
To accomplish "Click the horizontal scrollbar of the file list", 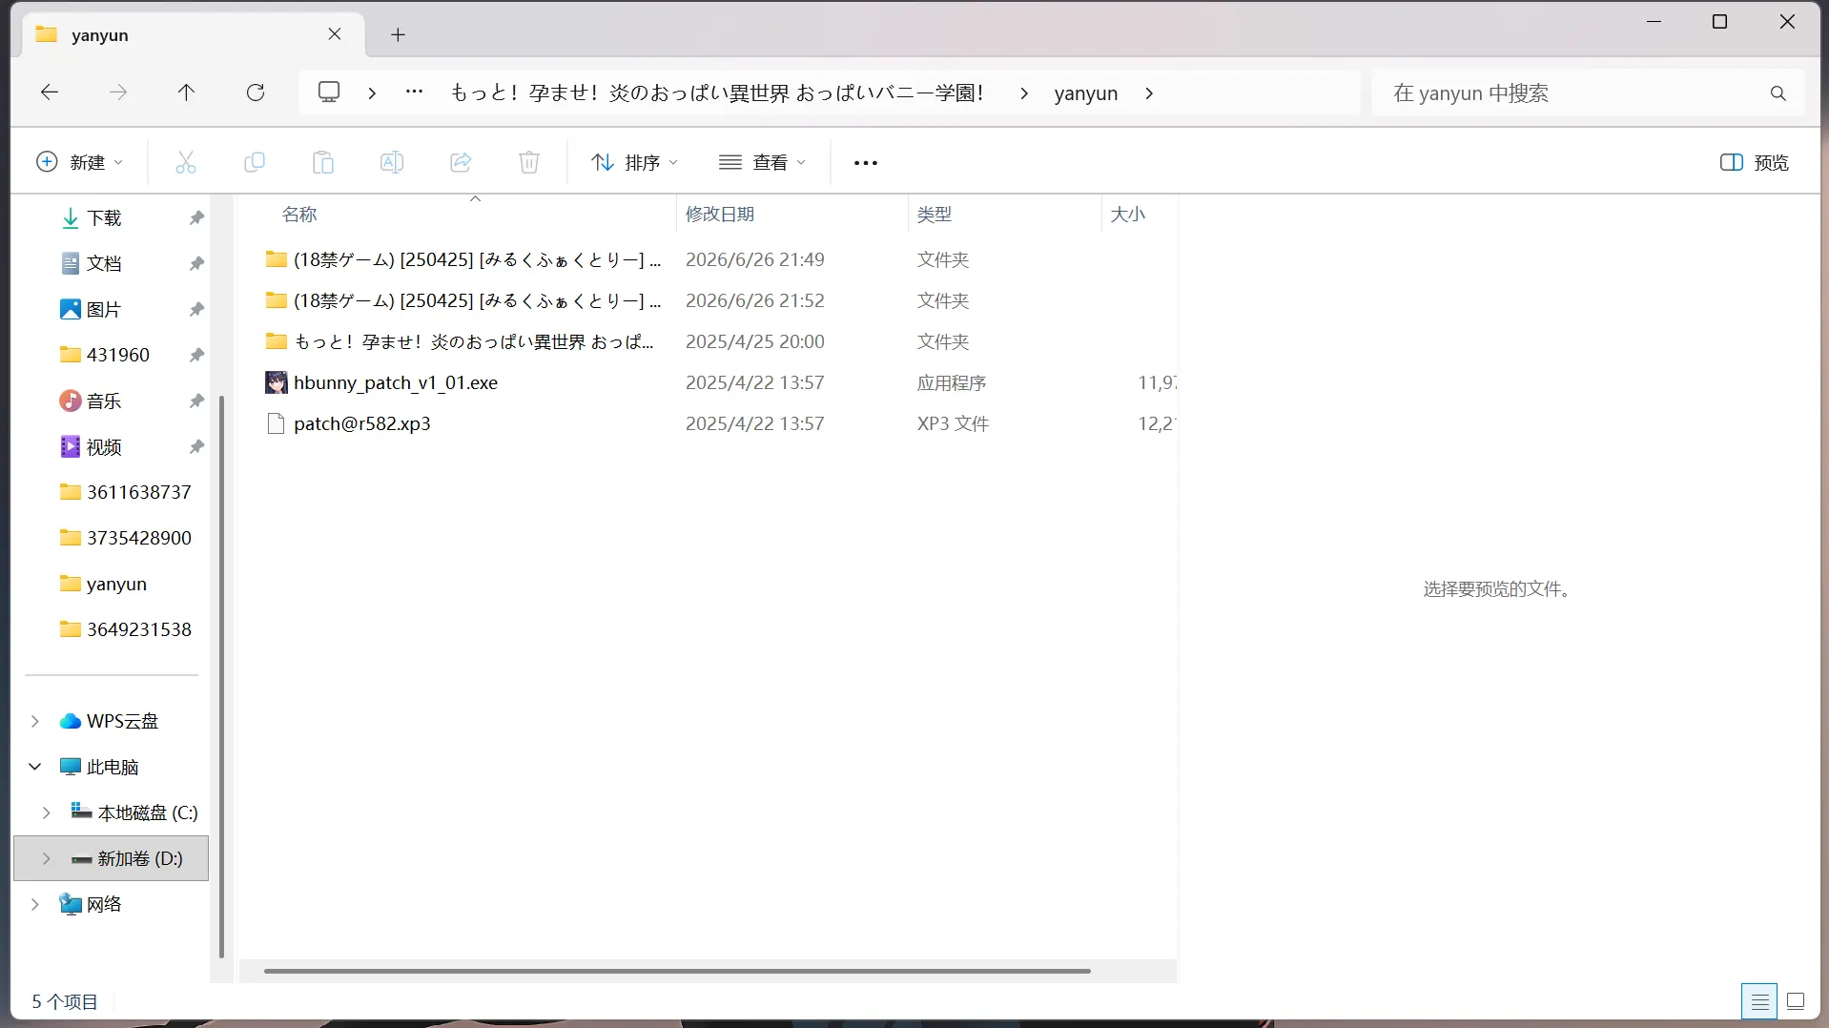I will click(677, 971).
